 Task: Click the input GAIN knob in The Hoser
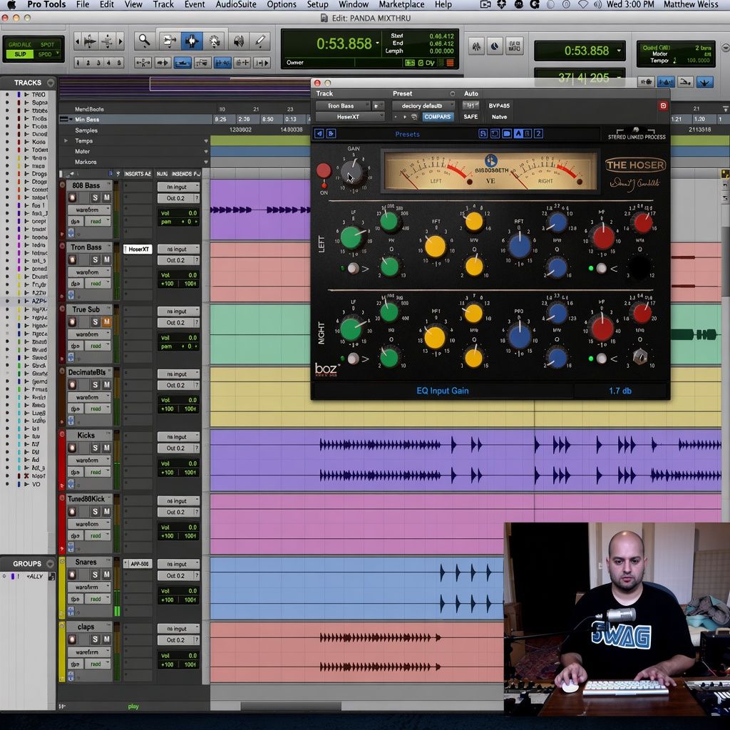pyautogui.click(x=353, y=171)
